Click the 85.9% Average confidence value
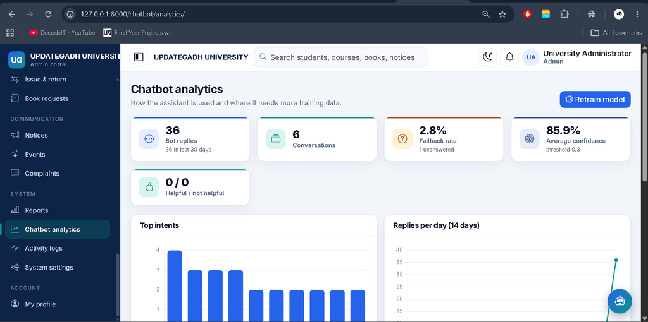The width and height of the screenshot is (648, 322). pos(563,130)
